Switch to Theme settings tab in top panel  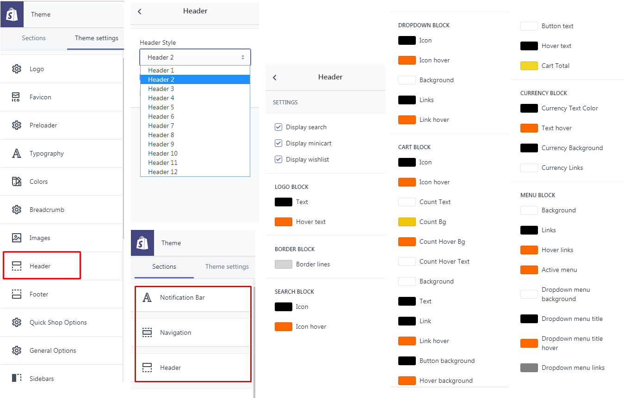96,38
